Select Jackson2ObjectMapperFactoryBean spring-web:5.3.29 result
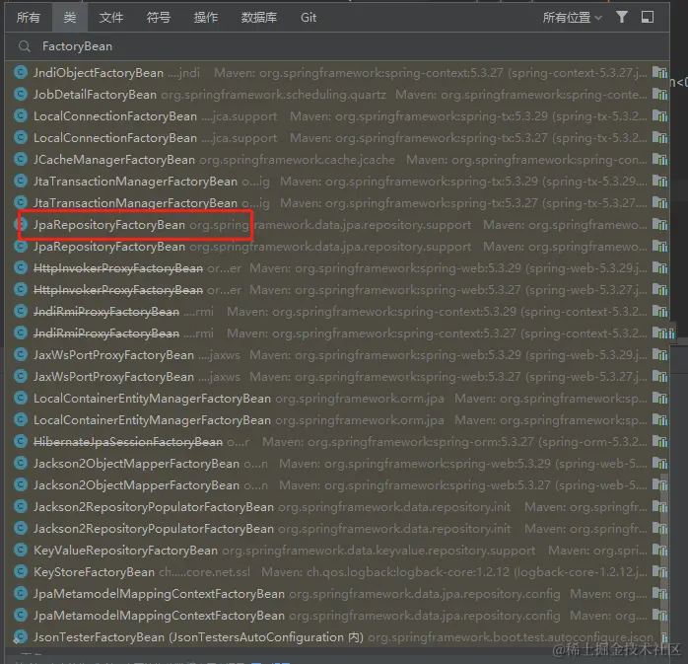688x664 pixels. click(337, 464)
